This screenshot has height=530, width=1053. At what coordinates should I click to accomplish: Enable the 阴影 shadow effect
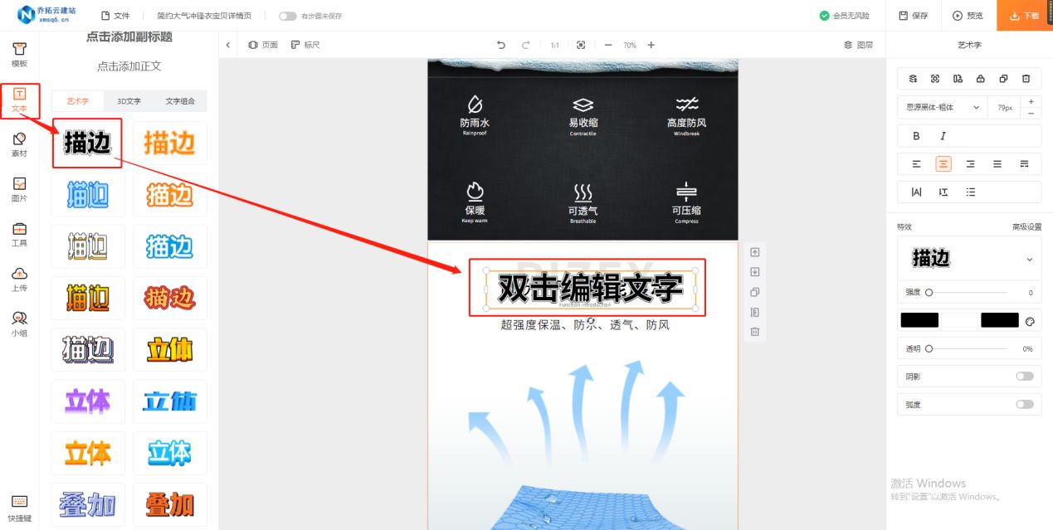[x=1026, y=376]
